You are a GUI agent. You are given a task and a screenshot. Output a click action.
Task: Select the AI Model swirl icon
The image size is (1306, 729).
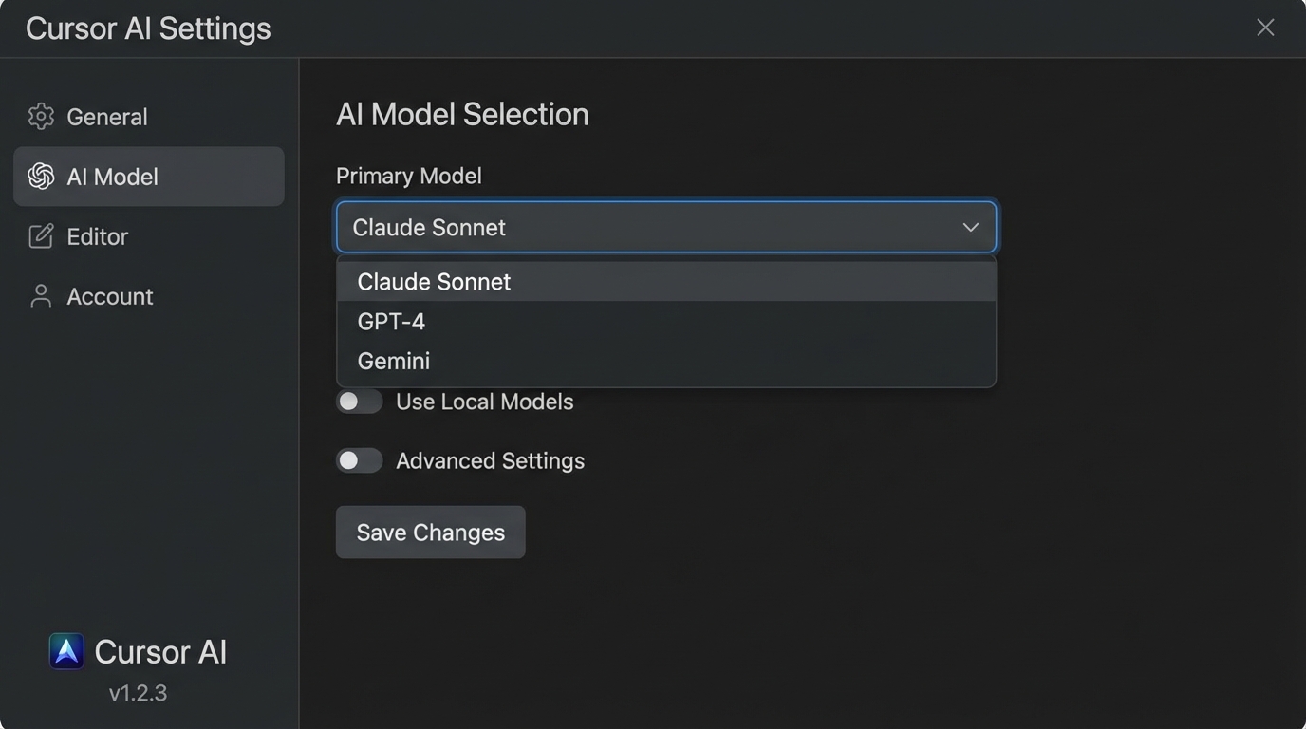[40, 176]
